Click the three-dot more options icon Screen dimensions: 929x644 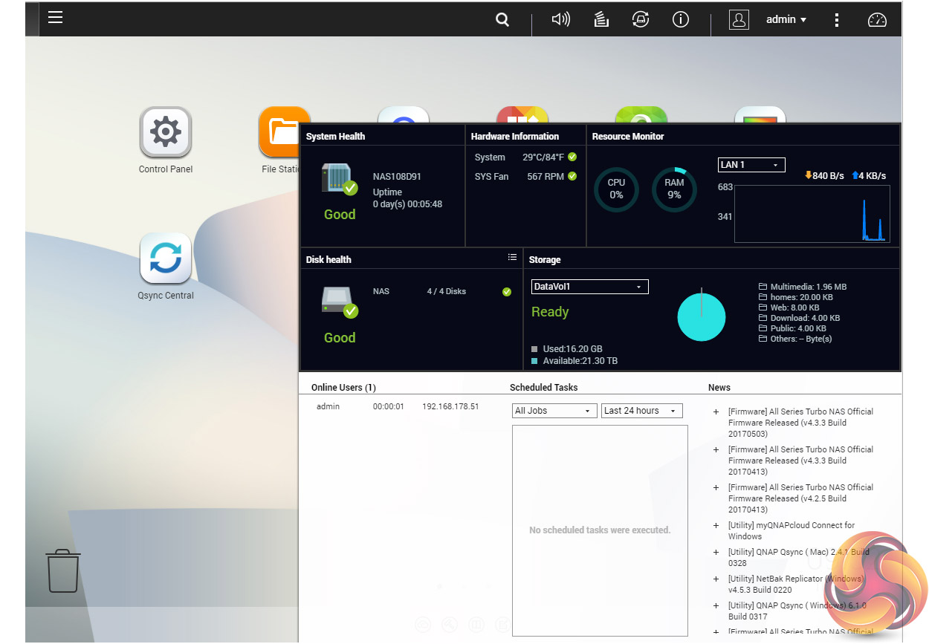click(x=837, y=20)
